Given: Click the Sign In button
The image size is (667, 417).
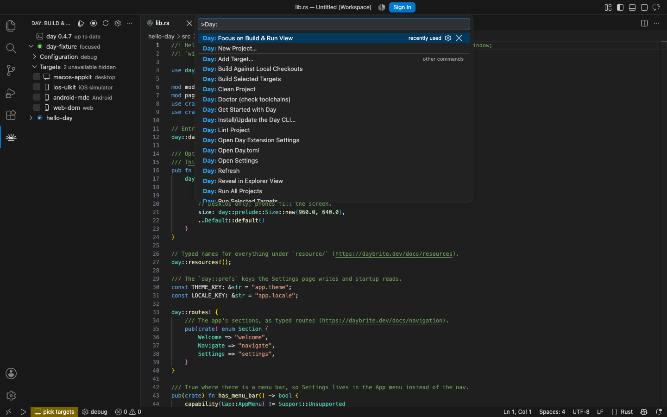Looking at the screenshot, I should tap(402, 7).
